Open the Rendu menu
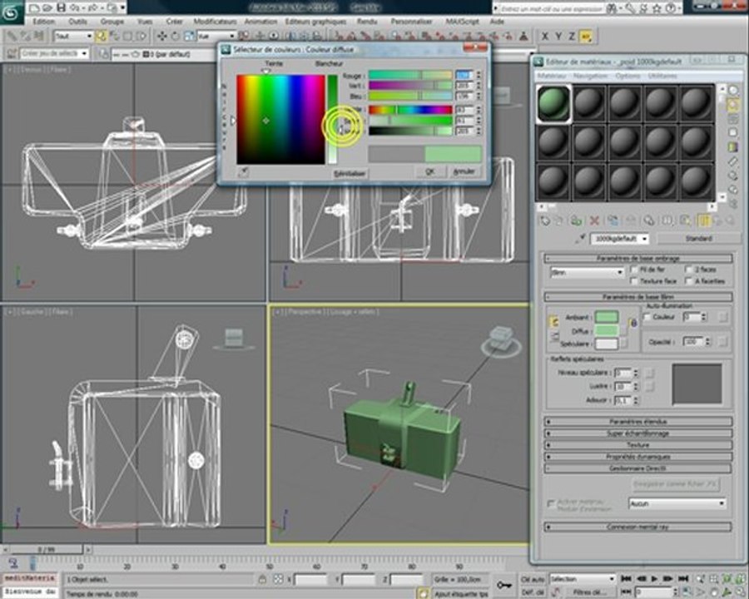The height and width of the screenshot is (599, 749). click(x=367, y=22)
